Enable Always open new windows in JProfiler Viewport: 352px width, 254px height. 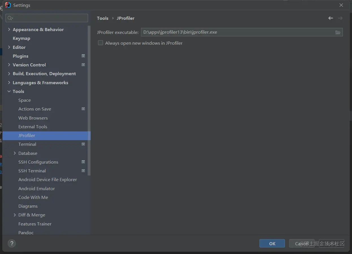click(100, 43)
